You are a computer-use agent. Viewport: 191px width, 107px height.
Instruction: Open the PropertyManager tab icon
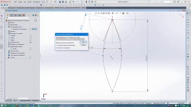12,15
